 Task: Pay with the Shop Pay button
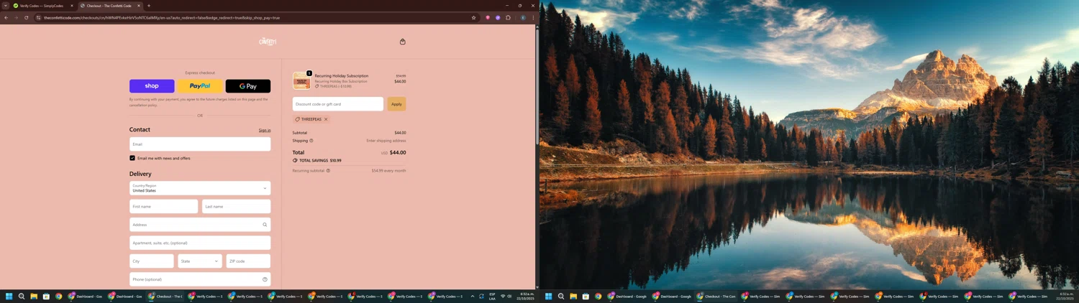point(152,86)
